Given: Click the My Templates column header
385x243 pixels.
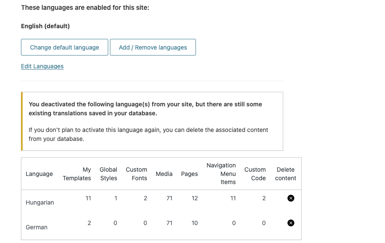Looking at the screenshot, I should pyautogui.click(x=77, y=174).
